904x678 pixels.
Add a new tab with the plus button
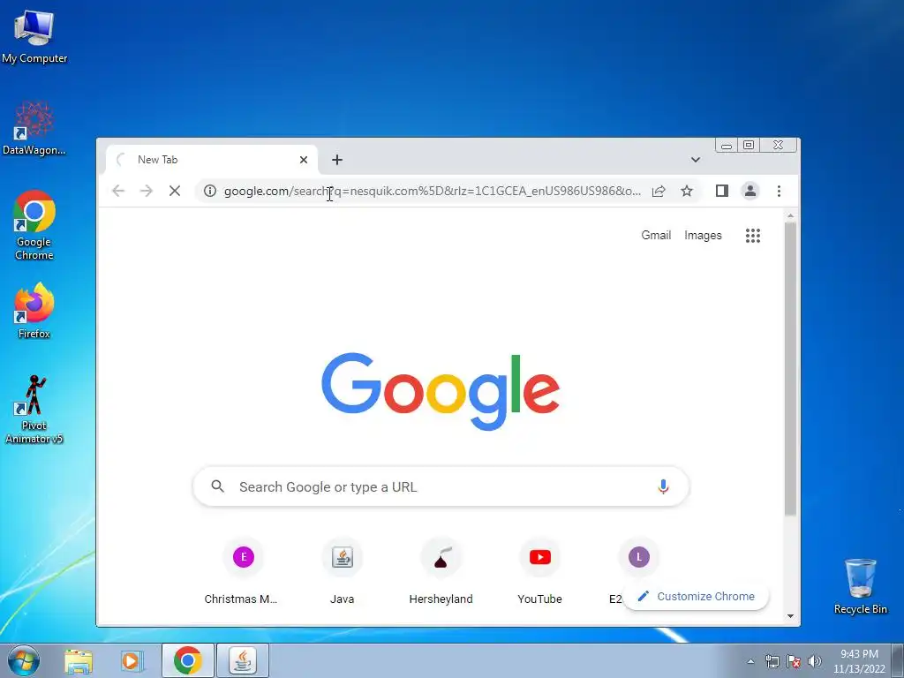pyautogui.click(x=337, y=160)
